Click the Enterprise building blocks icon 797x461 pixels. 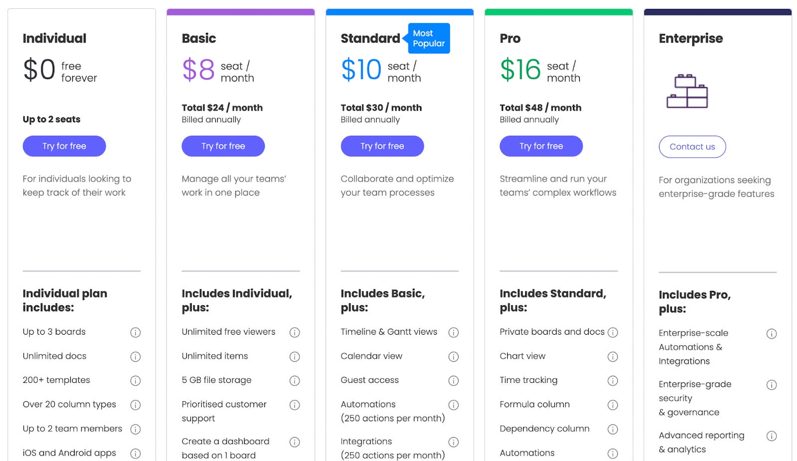[x=687, y=91]
